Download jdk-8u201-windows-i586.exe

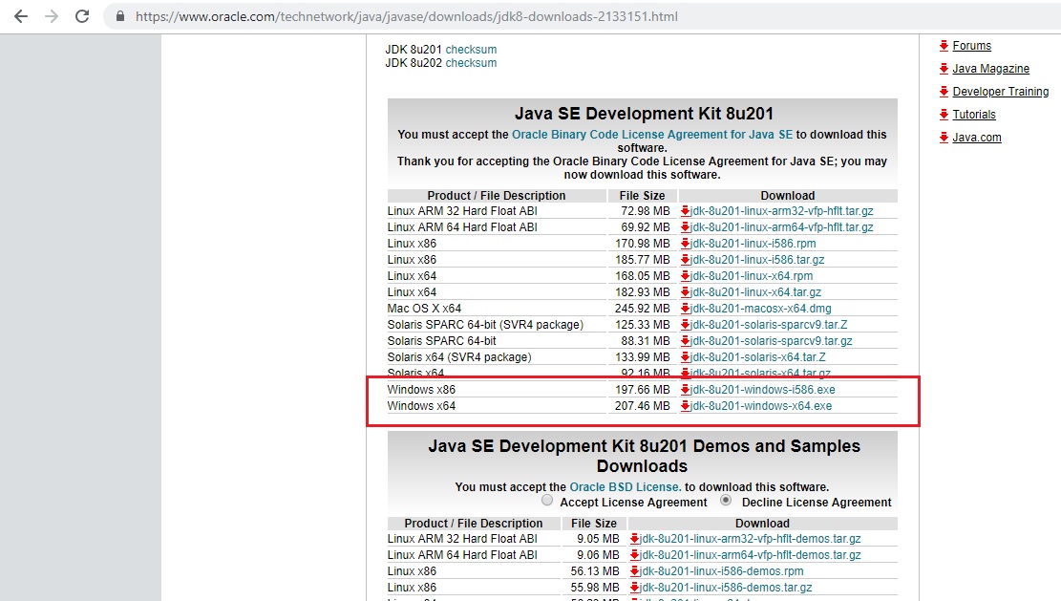763,390
